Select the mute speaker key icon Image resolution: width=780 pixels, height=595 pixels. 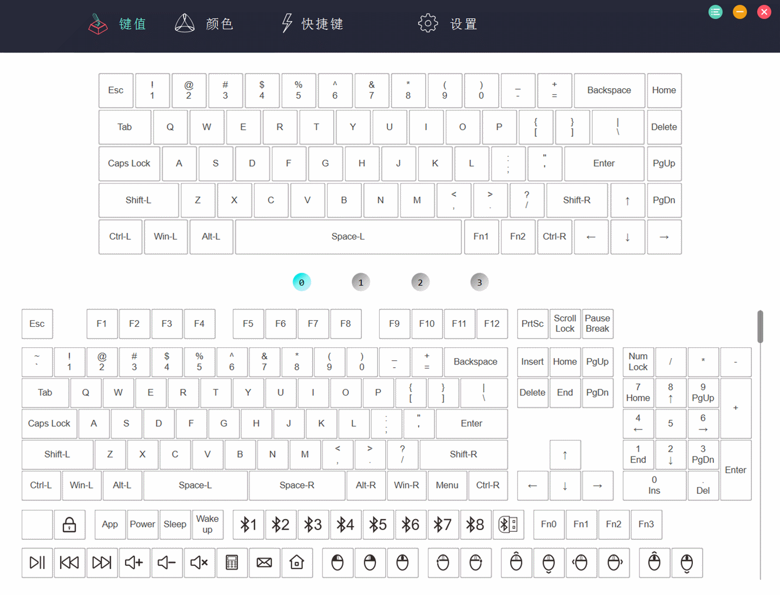coord(199,563)
